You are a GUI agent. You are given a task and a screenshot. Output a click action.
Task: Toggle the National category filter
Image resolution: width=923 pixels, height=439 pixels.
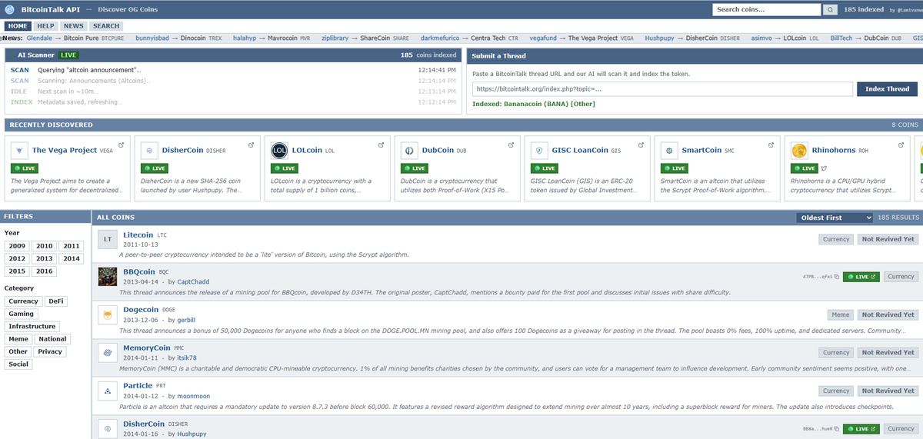tap(52, 339)
